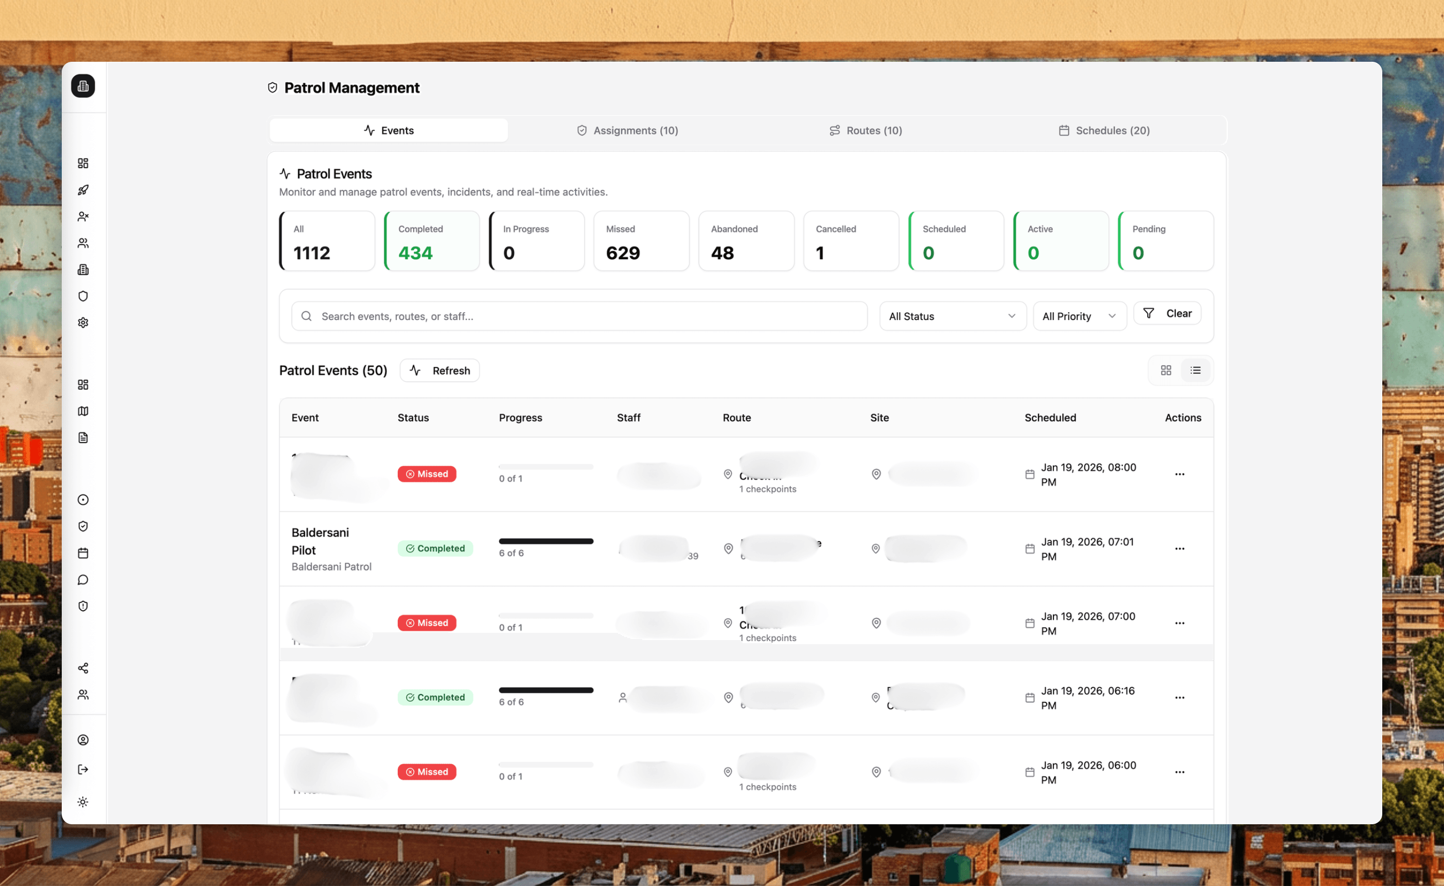1444x886 pixels.
Task: Open the chat bubble sidebar icon
Action: click(x=83, y=579)
